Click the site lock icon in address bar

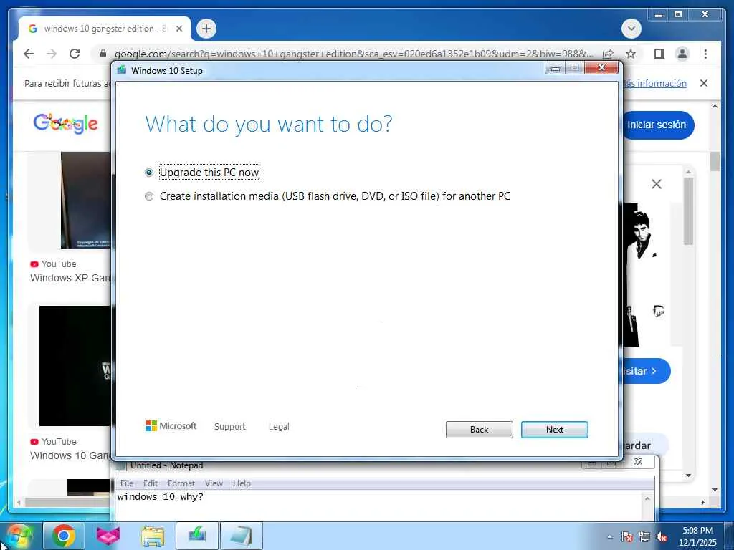[103, 54]
